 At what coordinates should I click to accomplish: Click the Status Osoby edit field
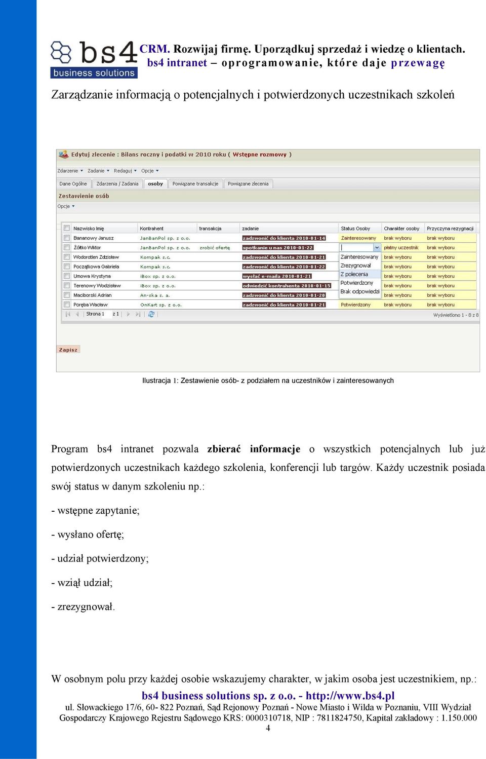click(x=356, y=247)
